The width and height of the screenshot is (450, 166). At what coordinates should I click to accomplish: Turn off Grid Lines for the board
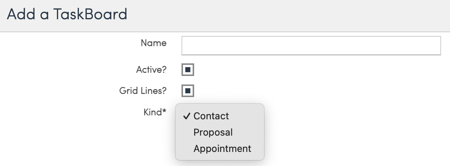pyautogui.click(x=188, y=90)
